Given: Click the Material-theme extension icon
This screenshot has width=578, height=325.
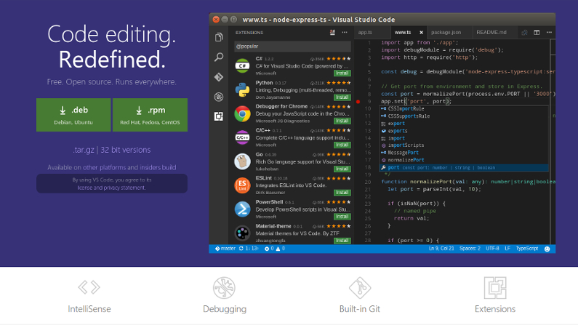Looking at the screenshot, I should click(x=242, y=233).
